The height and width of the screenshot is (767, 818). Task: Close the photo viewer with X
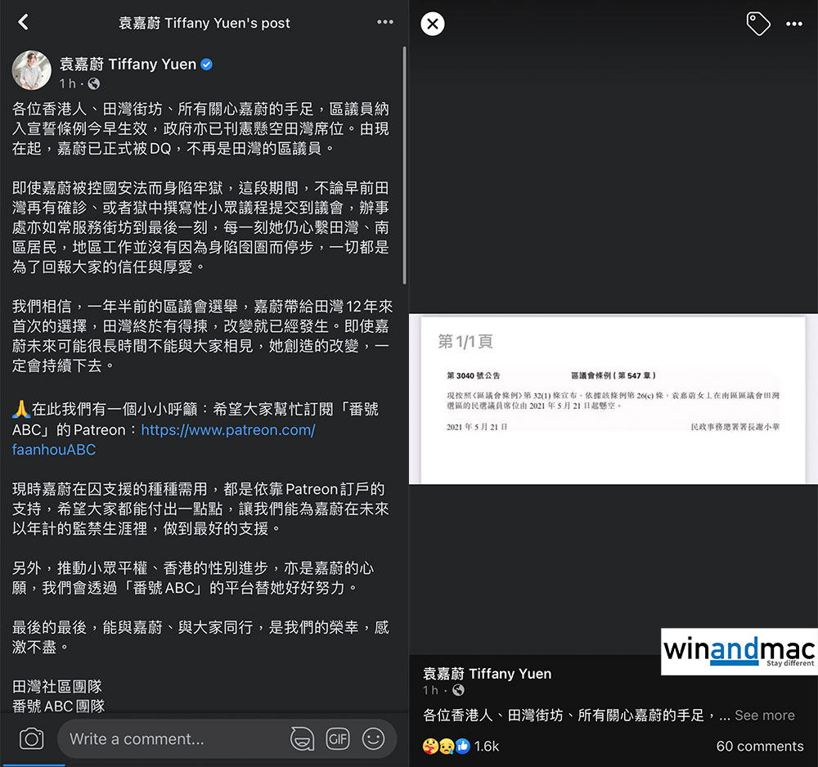click(433, 24)
